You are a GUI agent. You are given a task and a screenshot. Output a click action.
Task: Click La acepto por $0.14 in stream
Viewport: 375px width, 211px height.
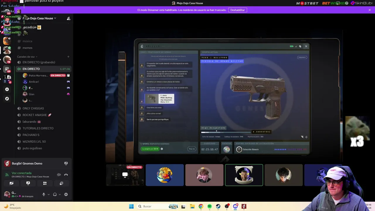tap(150, 149)
